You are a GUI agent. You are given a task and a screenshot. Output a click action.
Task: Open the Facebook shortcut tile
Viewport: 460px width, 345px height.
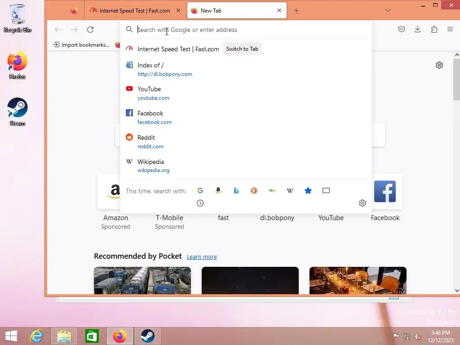coord(385,191)
